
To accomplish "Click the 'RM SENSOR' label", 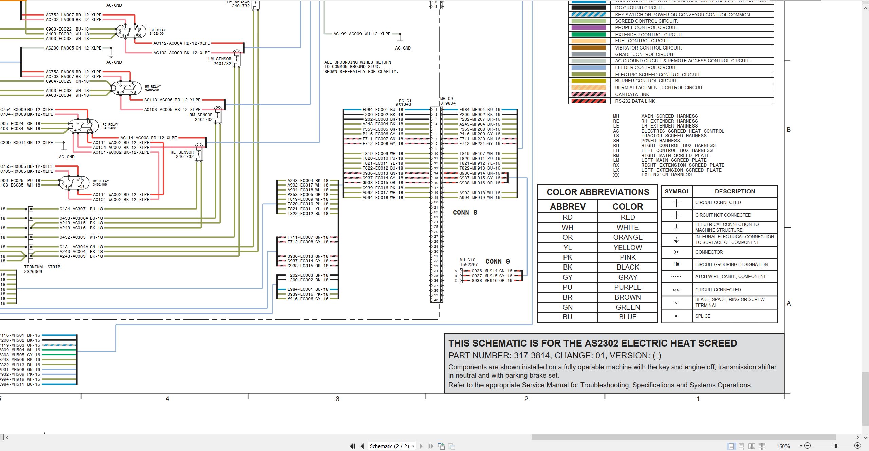I will tap(201, 115).
